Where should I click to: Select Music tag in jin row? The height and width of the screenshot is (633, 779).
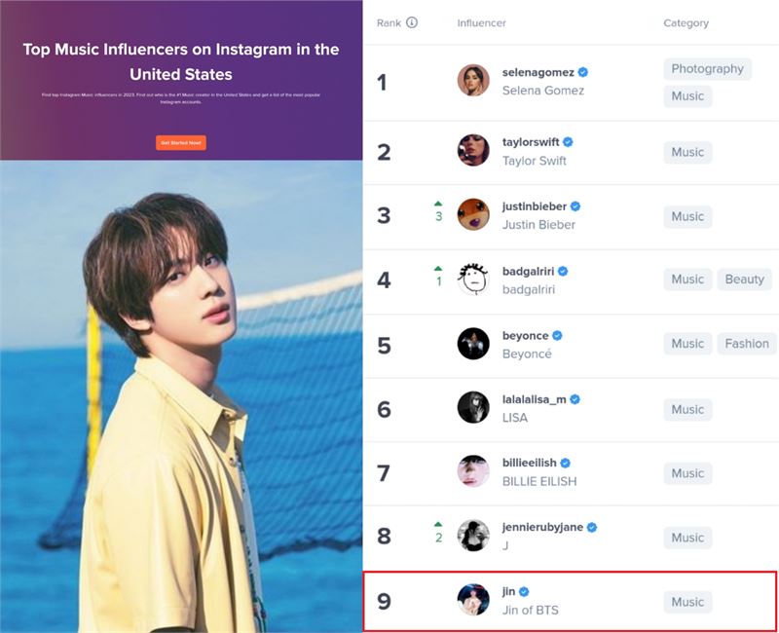point(687,602)
